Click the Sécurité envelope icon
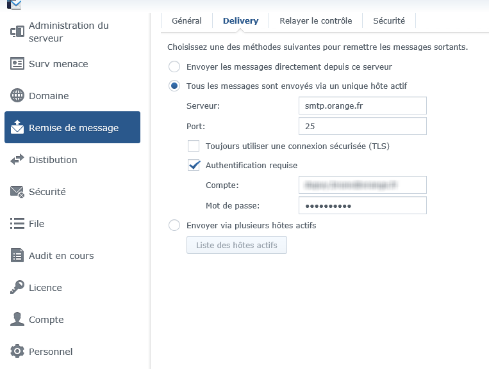Viewport: 489px width, 369px height. click(x=17, y=192)
